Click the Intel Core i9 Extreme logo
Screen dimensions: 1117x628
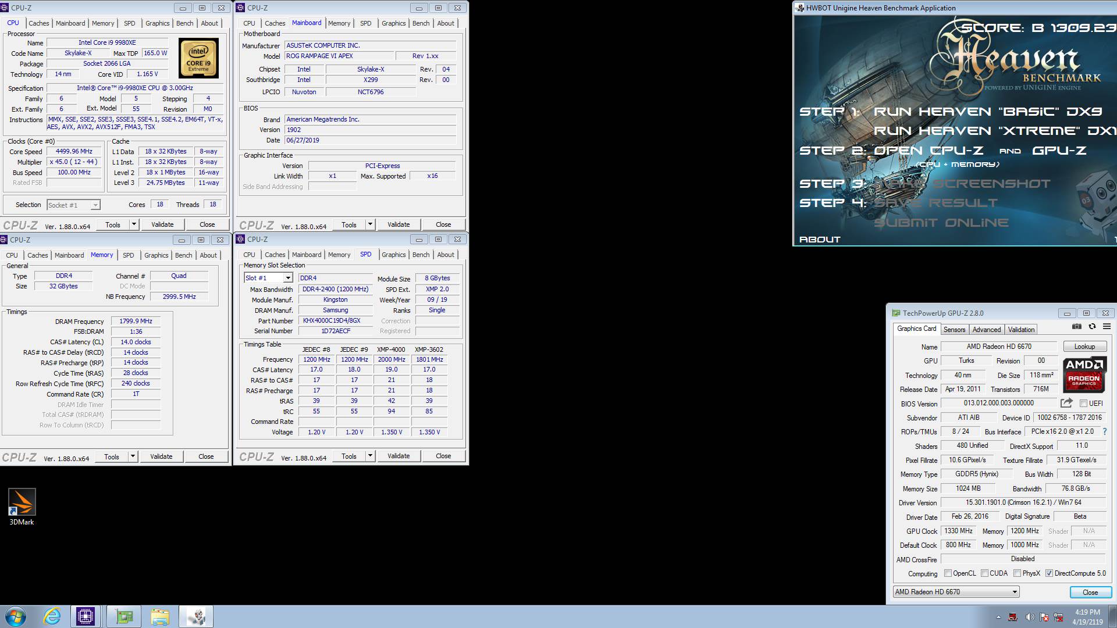click(198, 58)
